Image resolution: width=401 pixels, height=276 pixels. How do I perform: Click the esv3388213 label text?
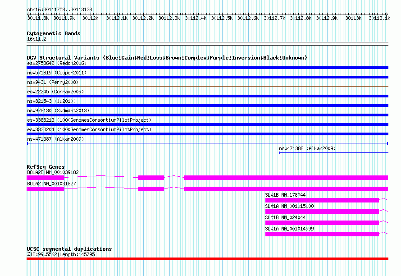click(x=89, y=120)
